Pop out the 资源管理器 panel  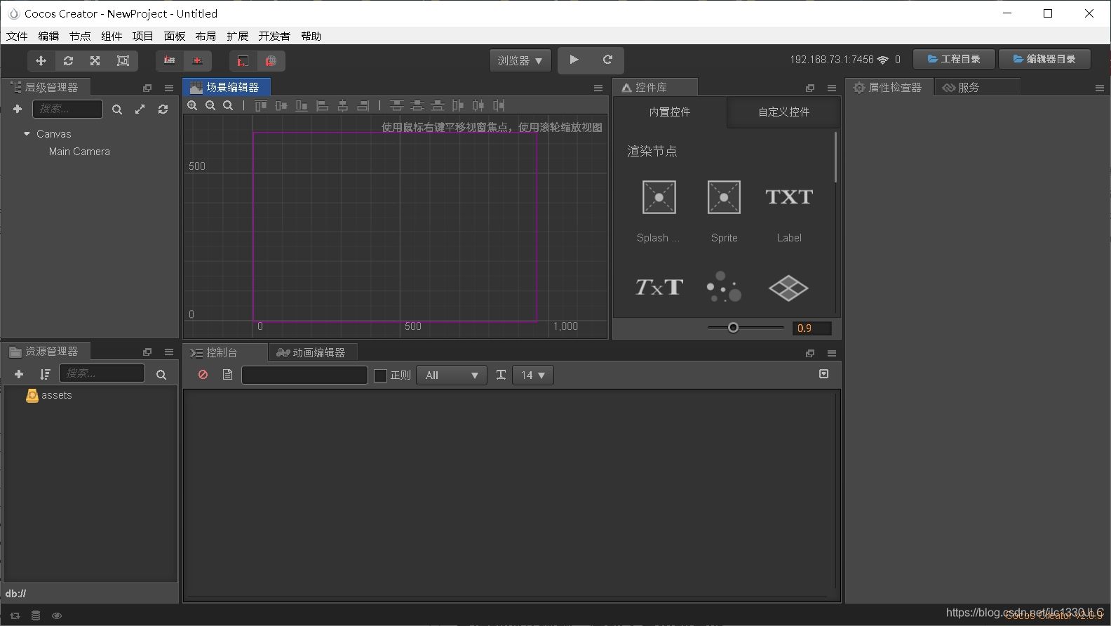[x=147, y=352]
